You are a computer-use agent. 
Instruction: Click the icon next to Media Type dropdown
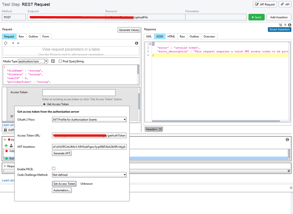point(53,61)
